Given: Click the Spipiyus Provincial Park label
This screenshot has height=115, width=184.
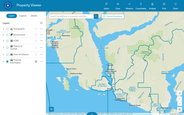Looking at the screenshot, I should 76,28.
